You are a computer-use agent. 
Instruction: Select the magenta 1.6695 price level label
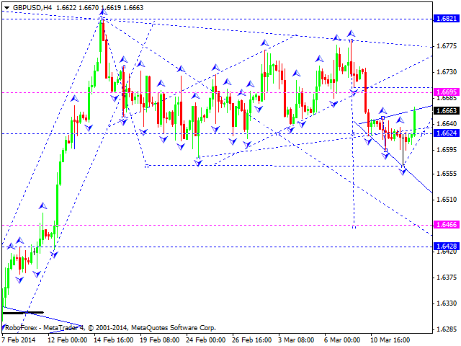coord(447,92)
